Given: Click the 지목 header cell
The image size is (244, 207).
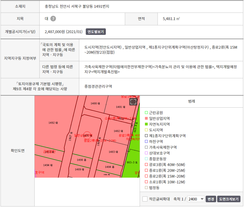Looking at the screenshot, I should coord(20,19).
